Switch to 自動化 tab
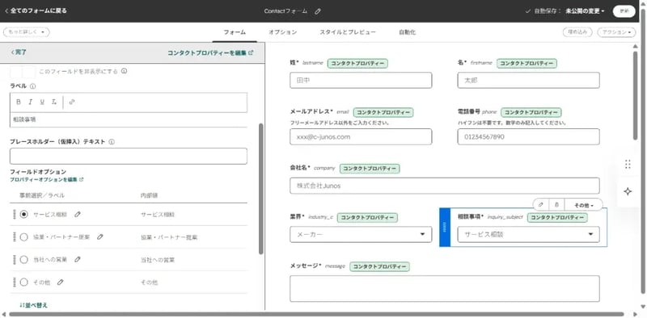 click(x=407, y=32)
